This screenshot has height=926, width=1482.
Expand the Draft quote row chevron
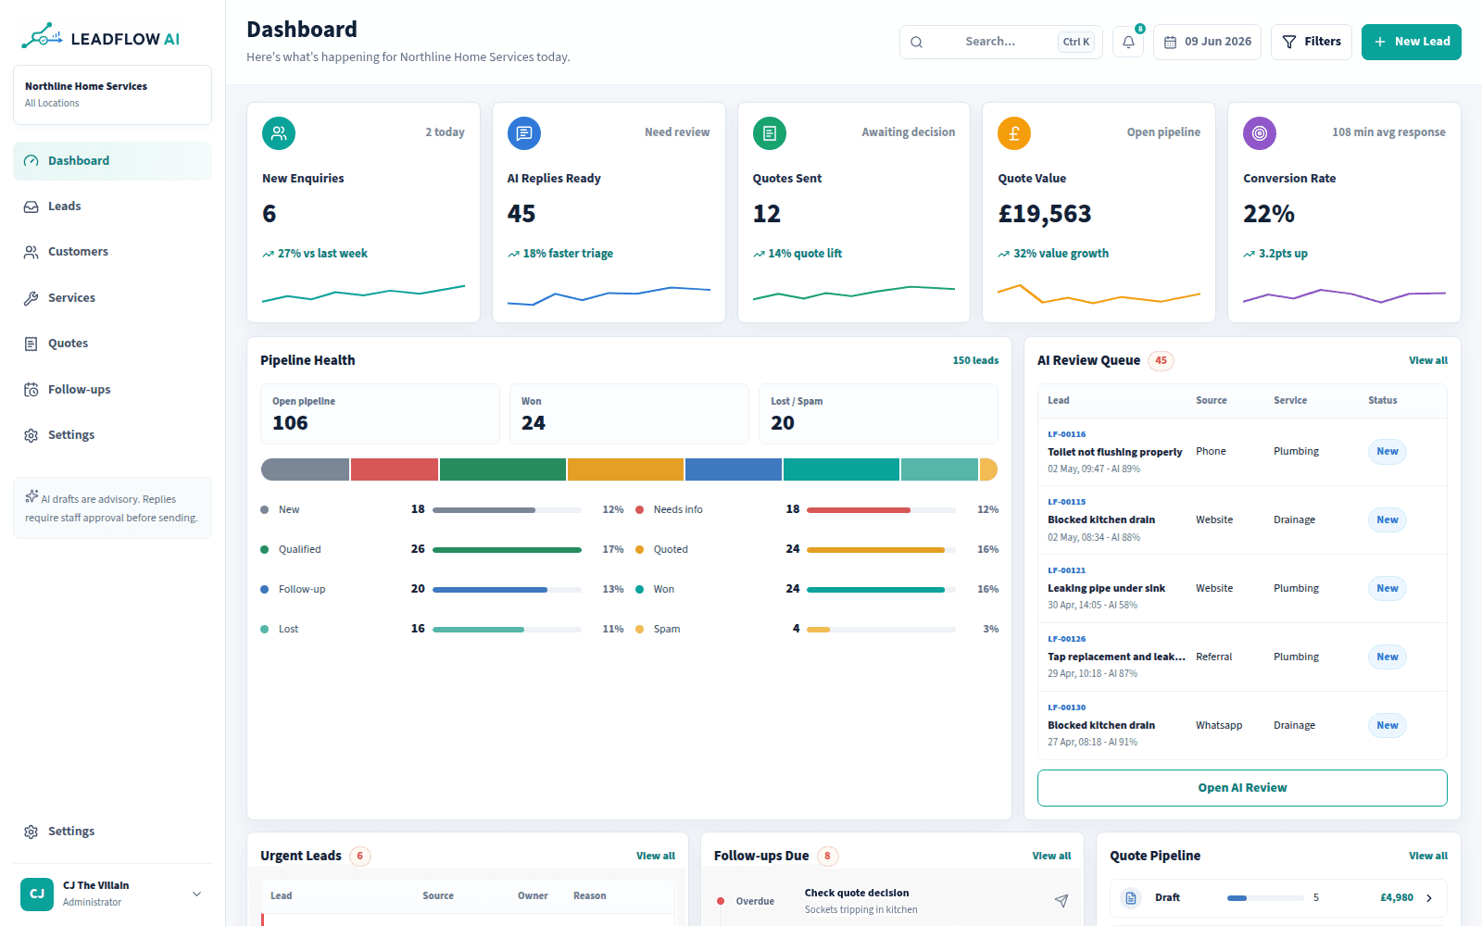point(1429,897)
